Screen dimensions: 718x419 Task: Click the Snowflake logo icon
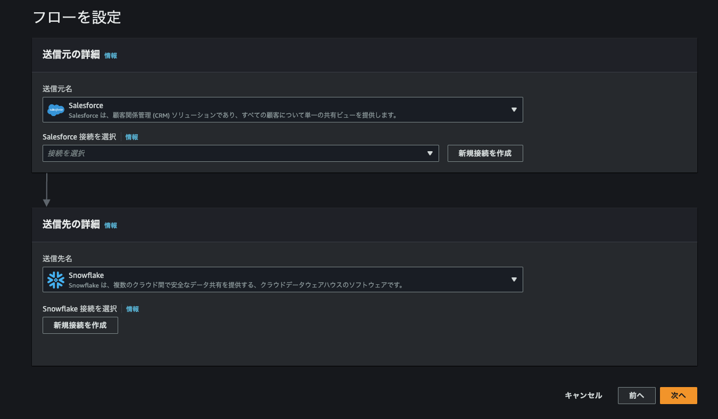(x=56, y=280)
